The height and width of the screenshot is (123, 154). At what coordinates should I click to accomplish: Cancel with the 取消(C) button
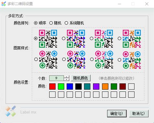[139, 113]
